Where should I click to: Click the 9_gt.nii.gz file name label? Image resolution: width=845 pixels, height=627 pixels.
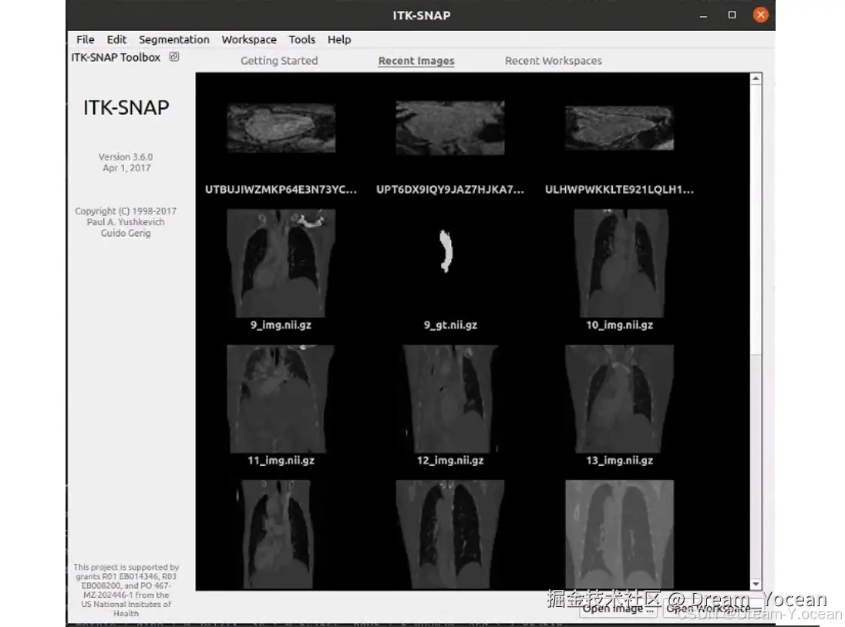(450, 325)
